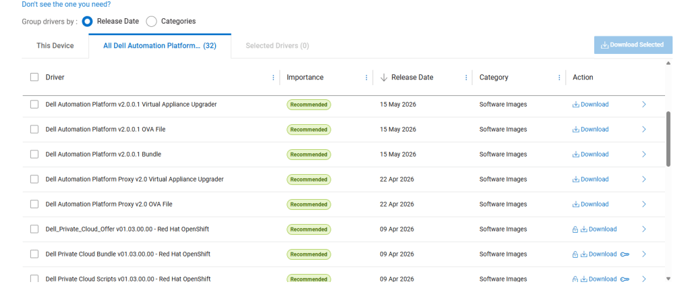Download Platform v2.0.0.1 OVA File

click(591, 129)
